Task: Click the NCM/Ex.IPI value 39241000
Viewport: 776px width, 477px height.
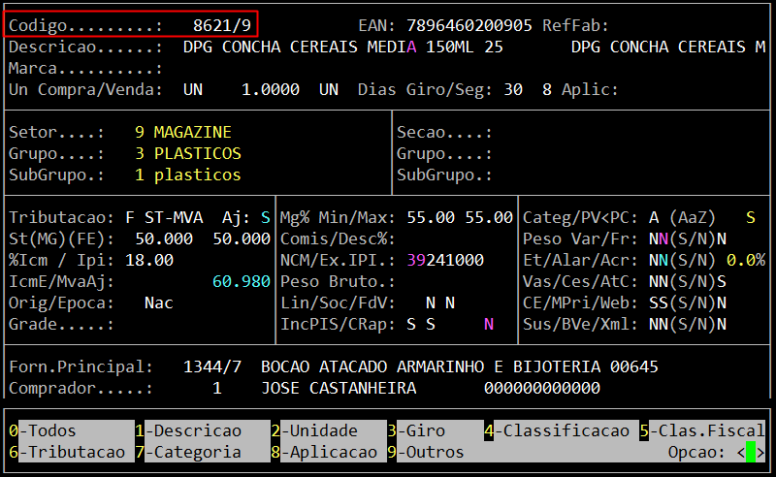Action: [x=444, y=260]
